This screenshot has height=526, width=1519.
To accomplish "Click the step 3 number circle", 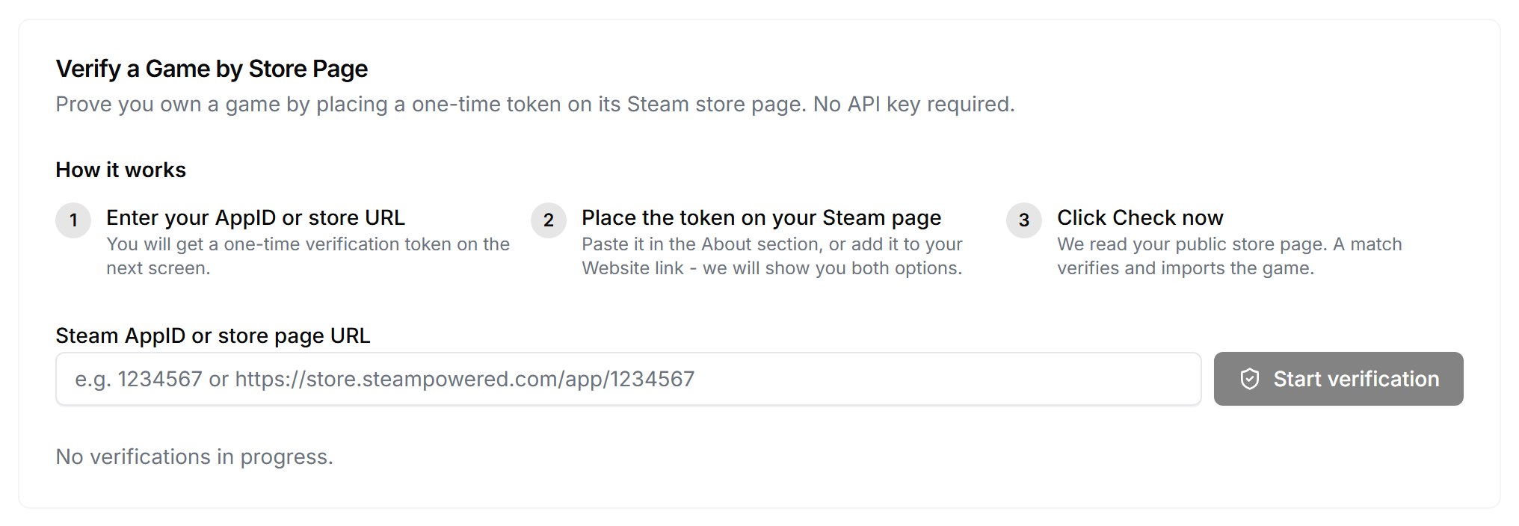I will coord(1024,220).
